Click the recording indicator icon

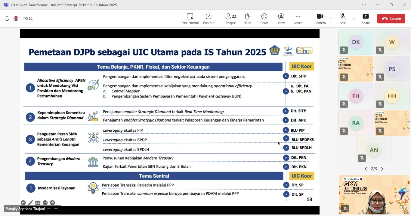tap(16, 19)
